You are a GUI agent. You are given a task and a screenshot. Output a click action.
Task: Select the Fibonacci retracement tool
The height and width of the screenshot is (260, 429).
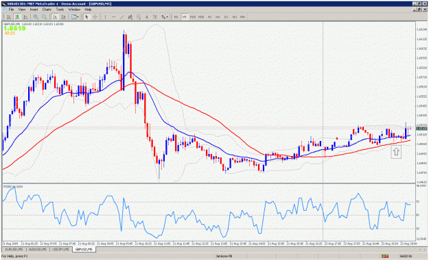(139, 17)
